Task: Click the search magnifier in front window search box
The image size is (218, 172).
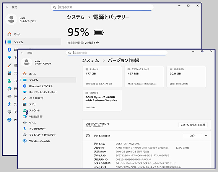Action: [69, 53]
